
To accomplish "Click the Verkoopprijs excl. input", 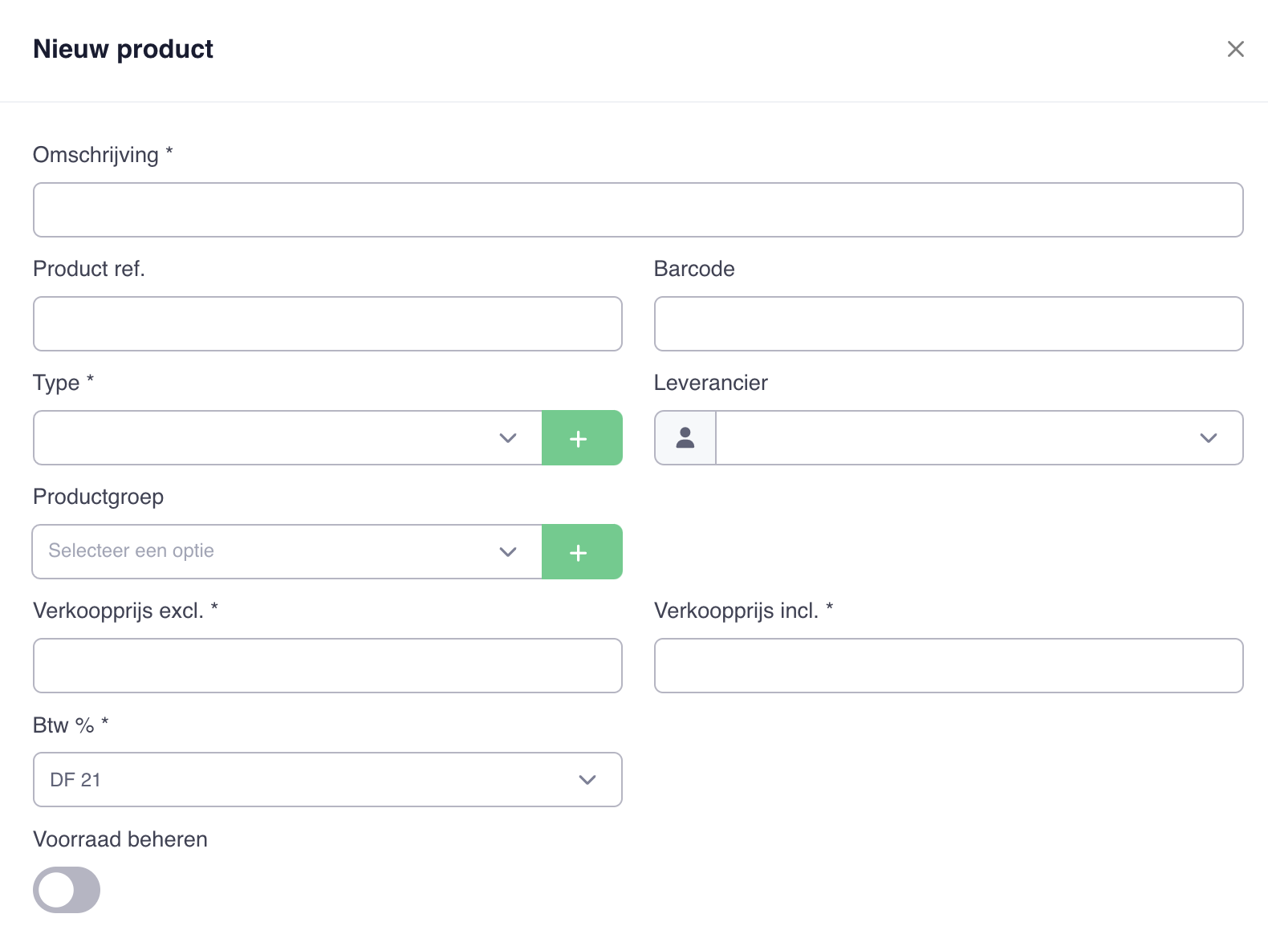I will 327,666.
